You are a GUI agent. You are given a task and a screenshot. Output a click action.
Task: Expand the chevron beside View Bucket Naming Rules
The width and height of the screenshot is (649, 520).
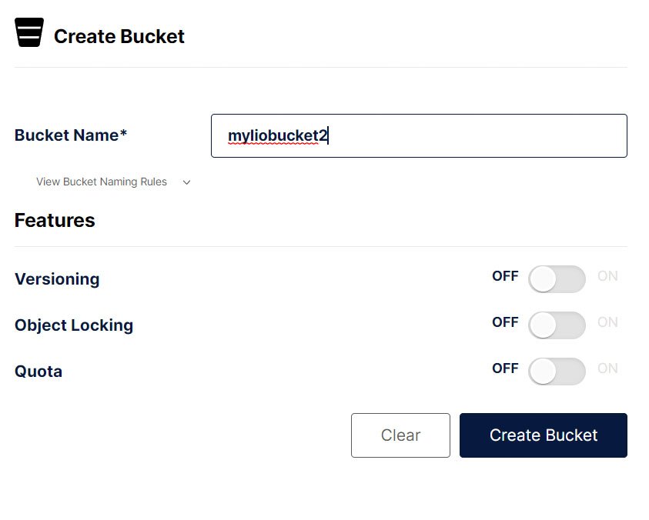coord(186,182)
